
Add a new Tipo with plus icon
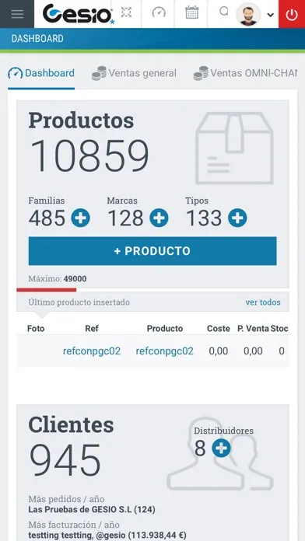tap(237, 218)
